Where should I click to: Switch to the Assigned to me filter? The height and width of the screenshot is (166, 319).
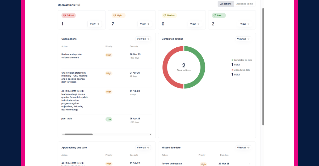(x=244, y=4)
